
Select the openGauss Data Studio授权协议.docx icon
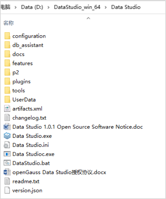coord(7,172)
